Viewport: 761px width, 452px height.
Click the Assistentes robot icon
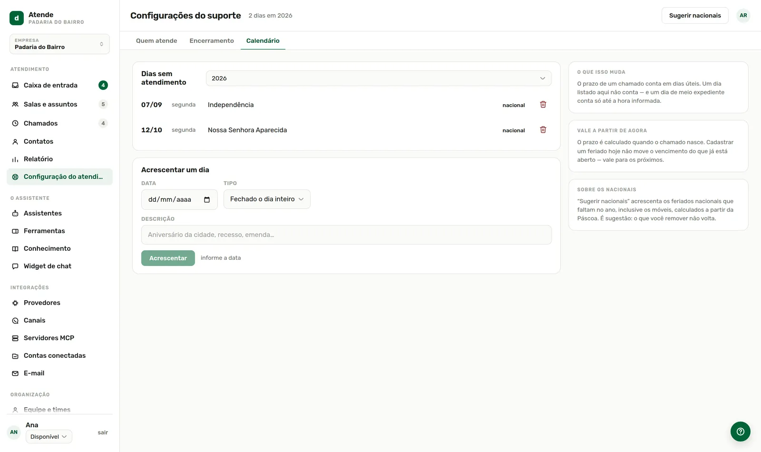click(x=15, y=213)
